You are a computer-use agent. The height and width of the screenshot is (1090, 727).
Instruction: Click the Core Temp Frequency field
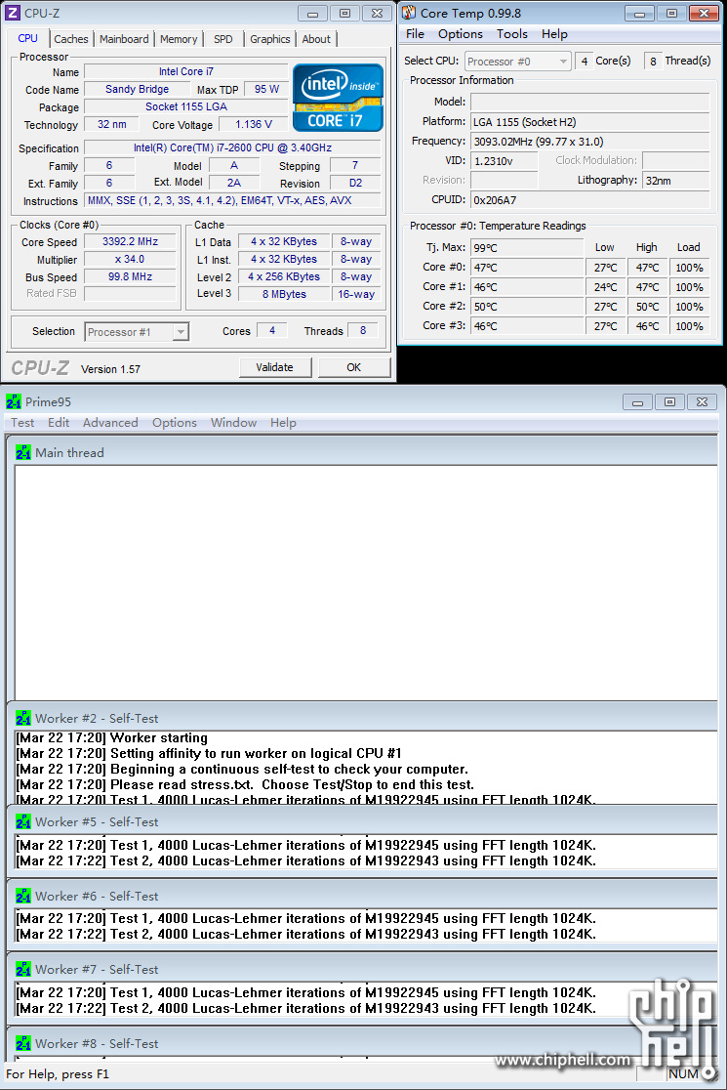click(590, 141)
